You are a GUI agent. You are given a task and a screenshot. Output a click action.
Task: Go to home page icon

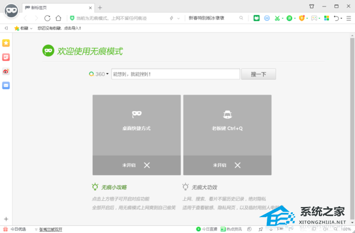click(59, 18)
